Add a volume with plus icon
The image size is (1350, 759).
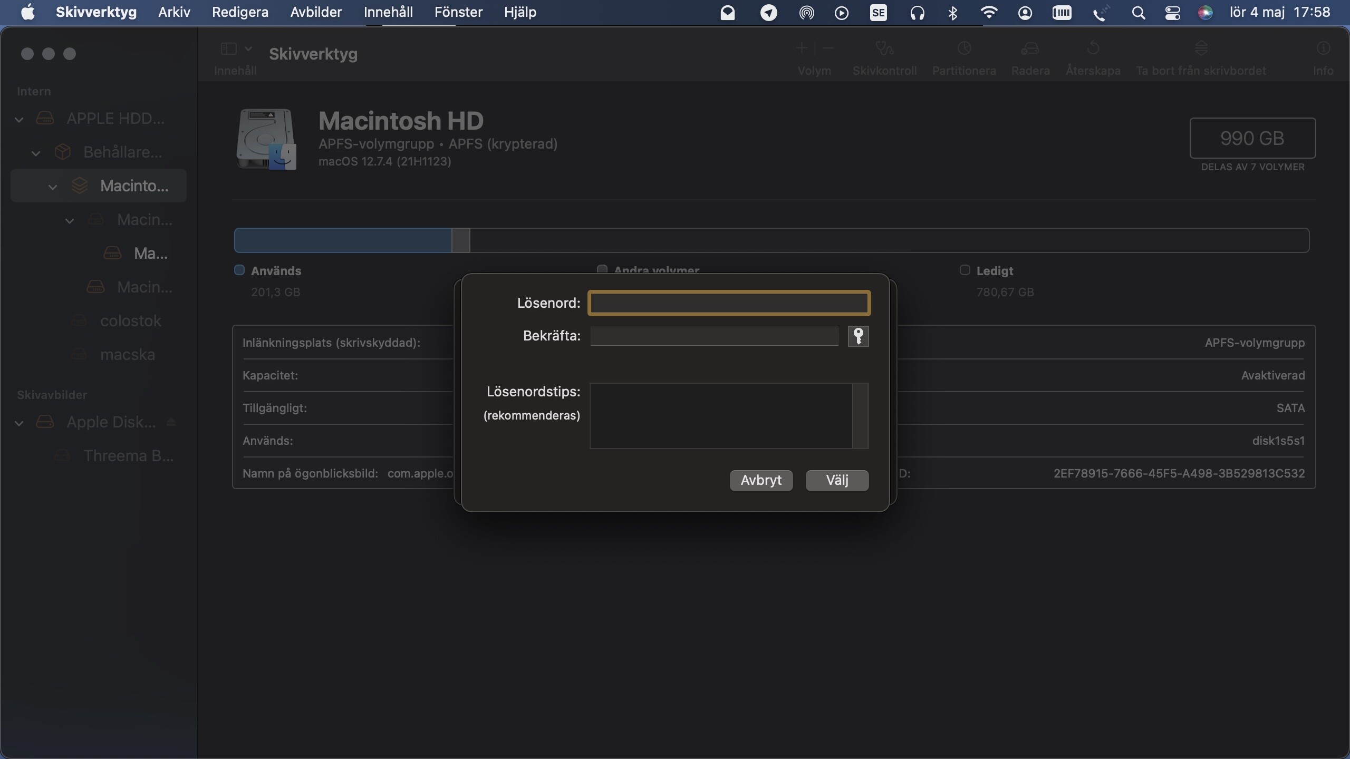pyautogui.click(x=802, y=48)
